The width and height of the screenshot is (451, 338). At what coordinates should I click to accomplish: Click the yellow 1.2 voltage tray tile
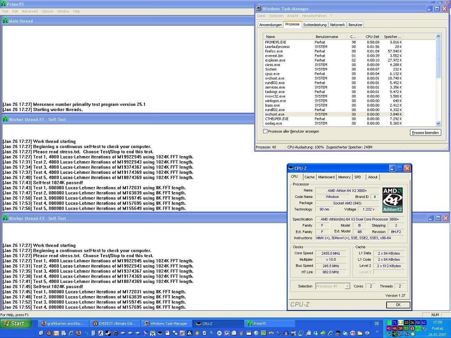tap(401, 323)
